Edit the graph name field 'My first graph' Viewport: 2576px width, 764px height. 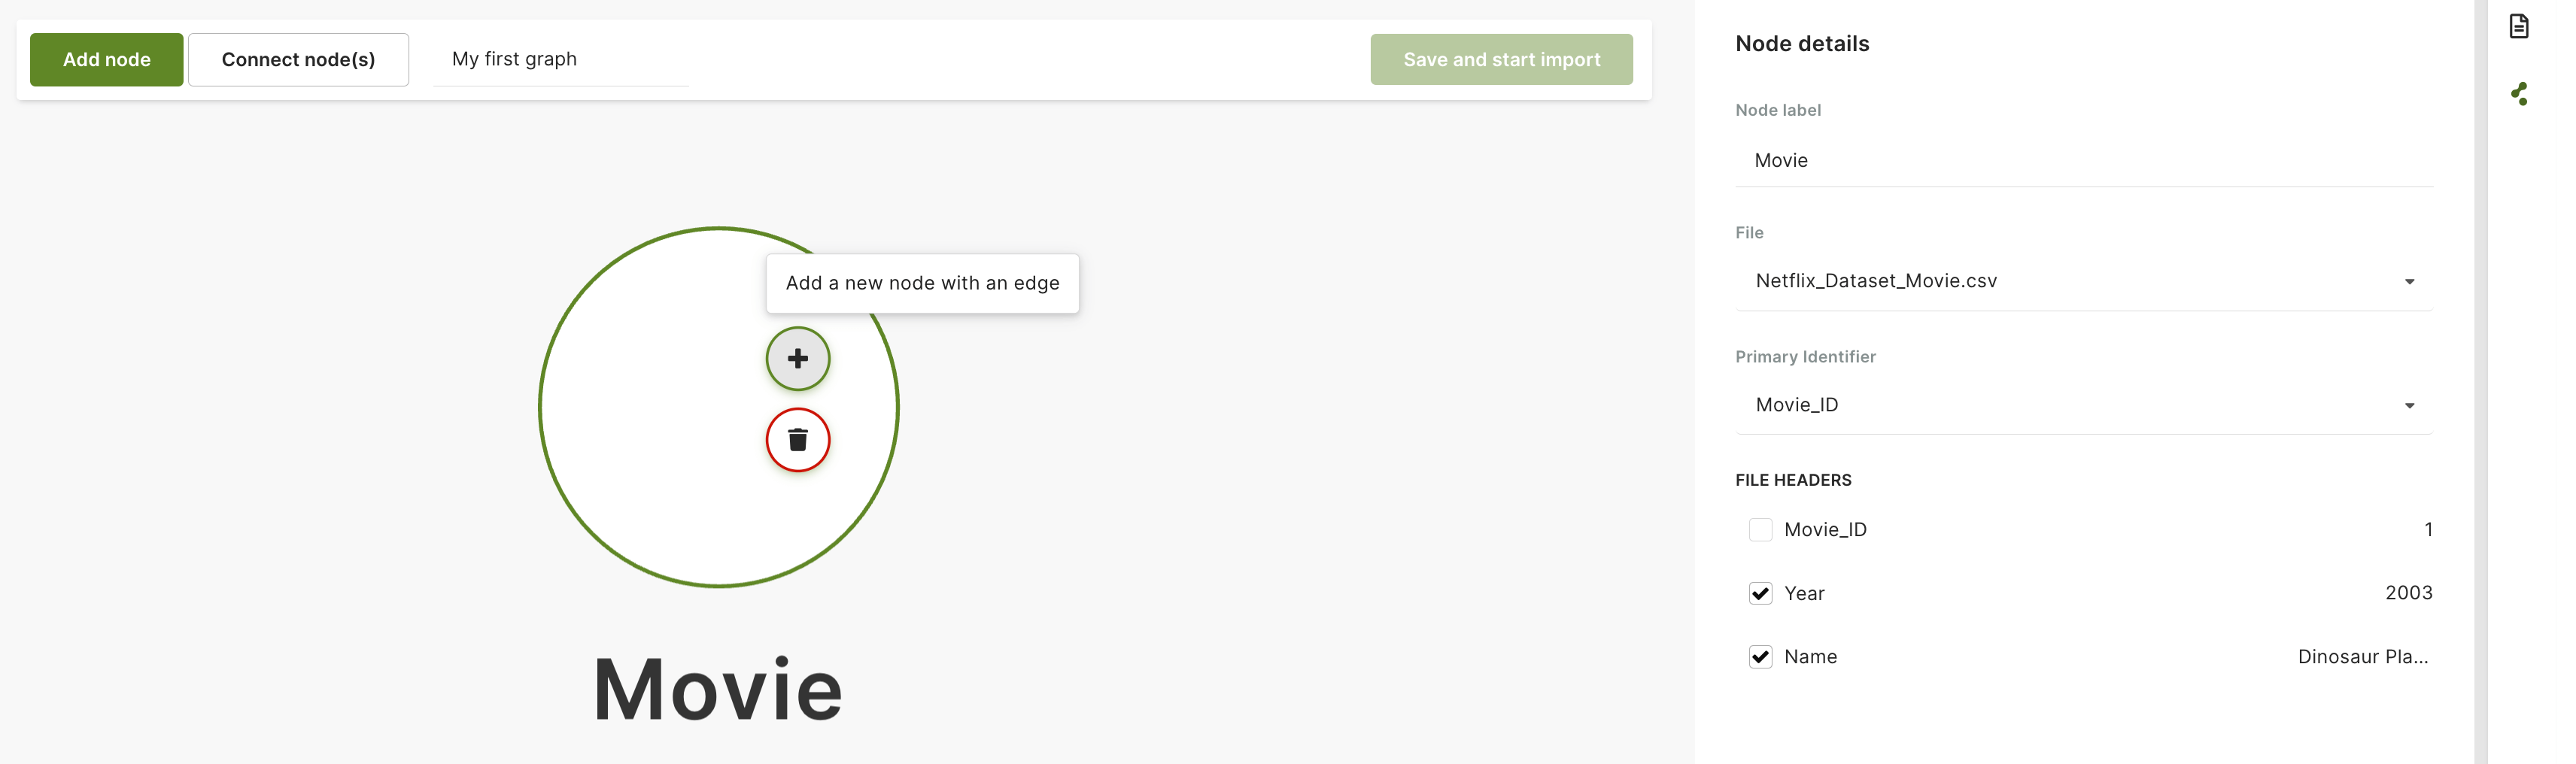560,60
